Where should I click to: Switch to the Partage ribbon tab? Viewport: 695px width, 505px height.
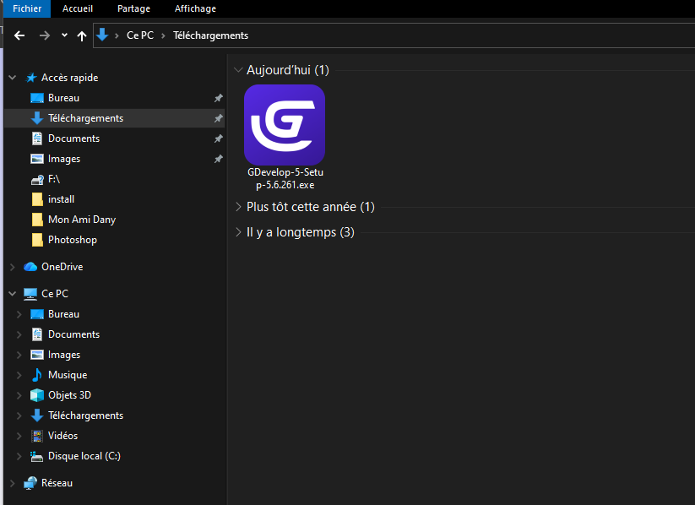click(133, 8)
